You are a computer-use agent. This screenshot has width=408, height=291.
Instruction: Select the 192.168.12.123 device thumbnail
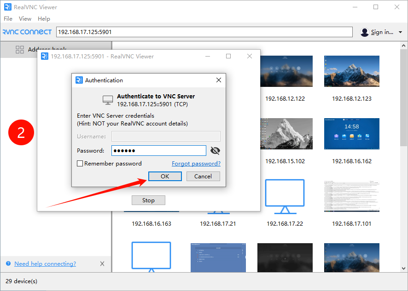351,71
